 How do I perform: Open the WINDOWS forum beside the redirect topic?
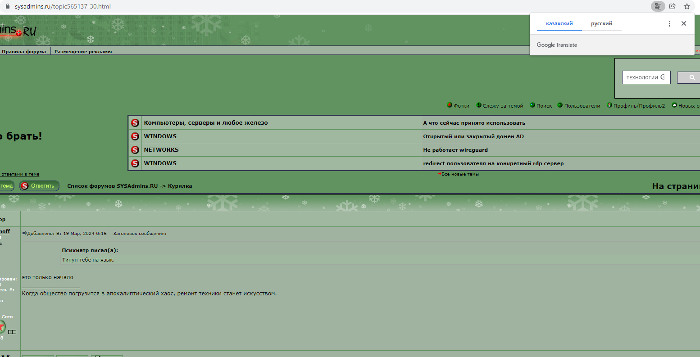pyautogui.click(x=160, y=163)
